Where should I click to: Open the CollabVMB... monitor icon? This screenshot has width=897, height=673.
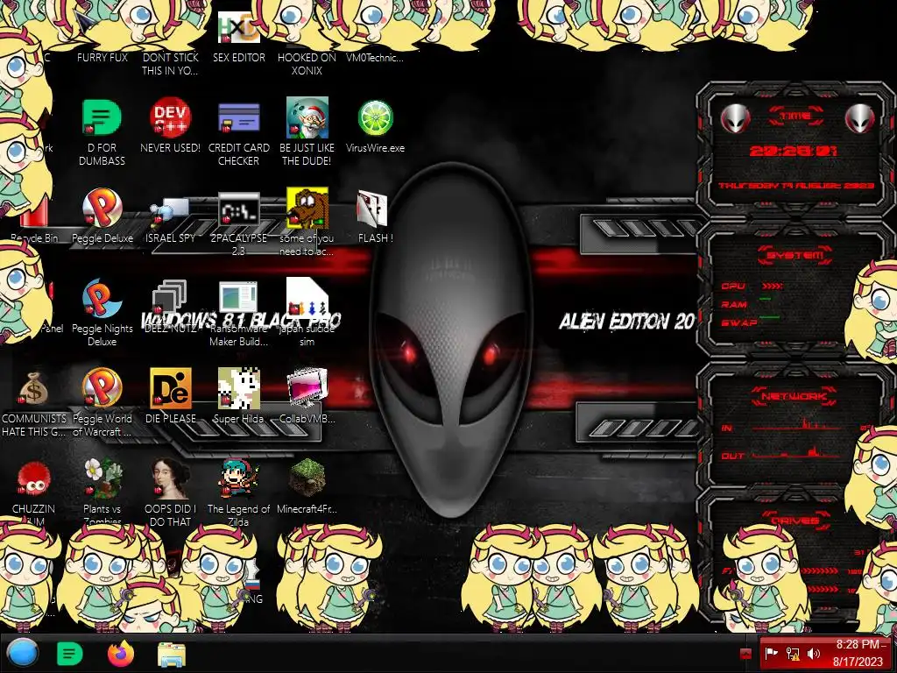307,388
